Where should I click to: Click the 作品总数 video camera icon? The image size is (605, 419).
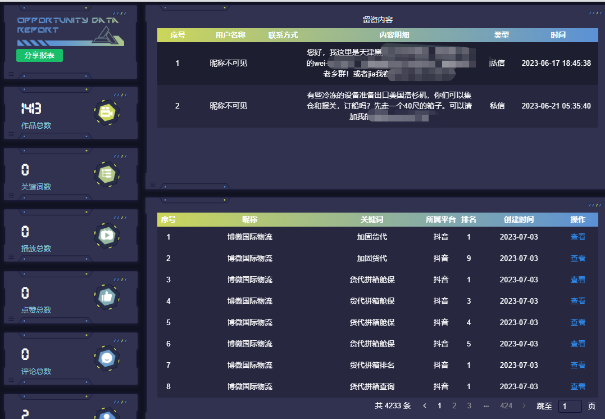107,112
